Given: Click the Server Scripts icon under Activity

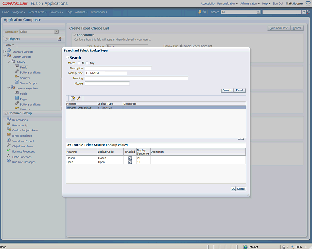Looking at the screenshot, I should [17, 82].
